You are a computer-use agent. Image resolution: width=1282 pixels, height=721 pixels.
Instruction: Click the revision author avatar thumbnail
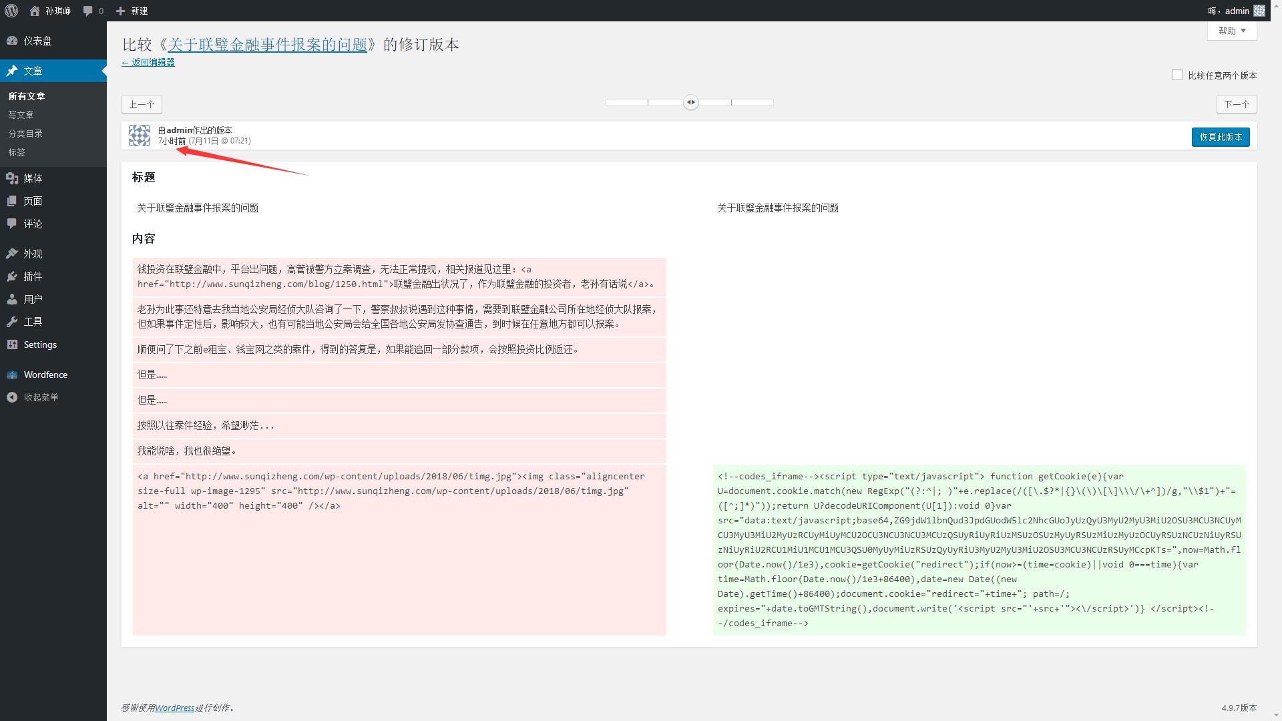pyautogui.click(x=140, y=136)
